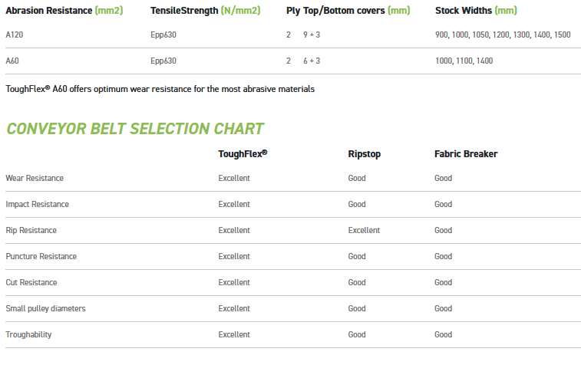Select the Fabric Breaker column header
Viewport: 581px width, 365px height.
[466, 154]
